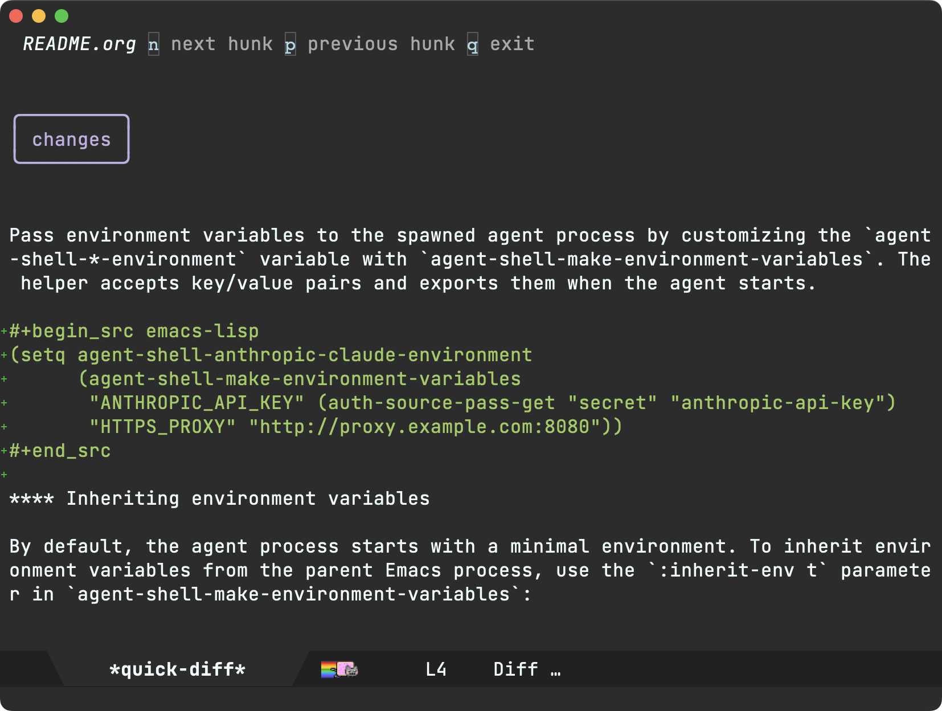Expand the mode line ellipsis for minor modes
This screenshot has height=711, width=942.
[x=556, y=670]
